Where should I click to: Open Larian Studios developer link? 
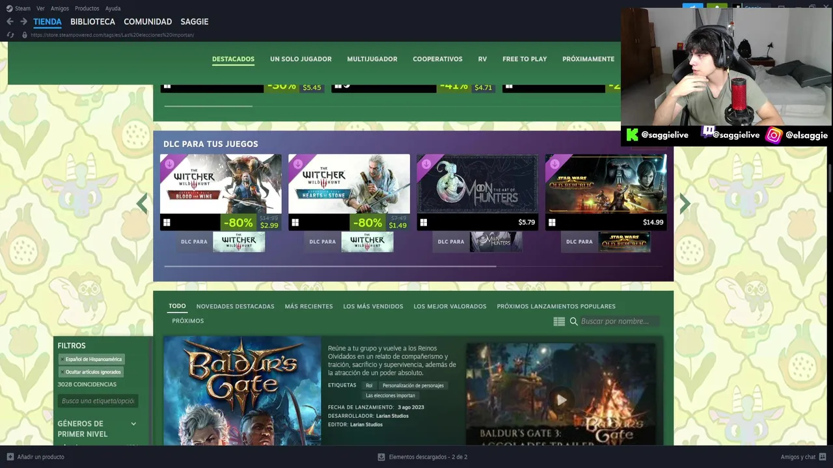click(x=392, y=416)
